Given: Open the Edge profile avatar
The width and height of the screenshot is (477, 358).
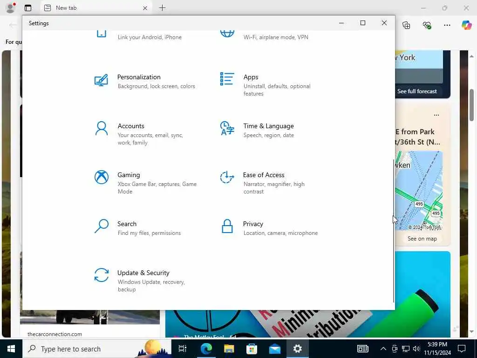Looking at the screenshot, I should point(10,7).
